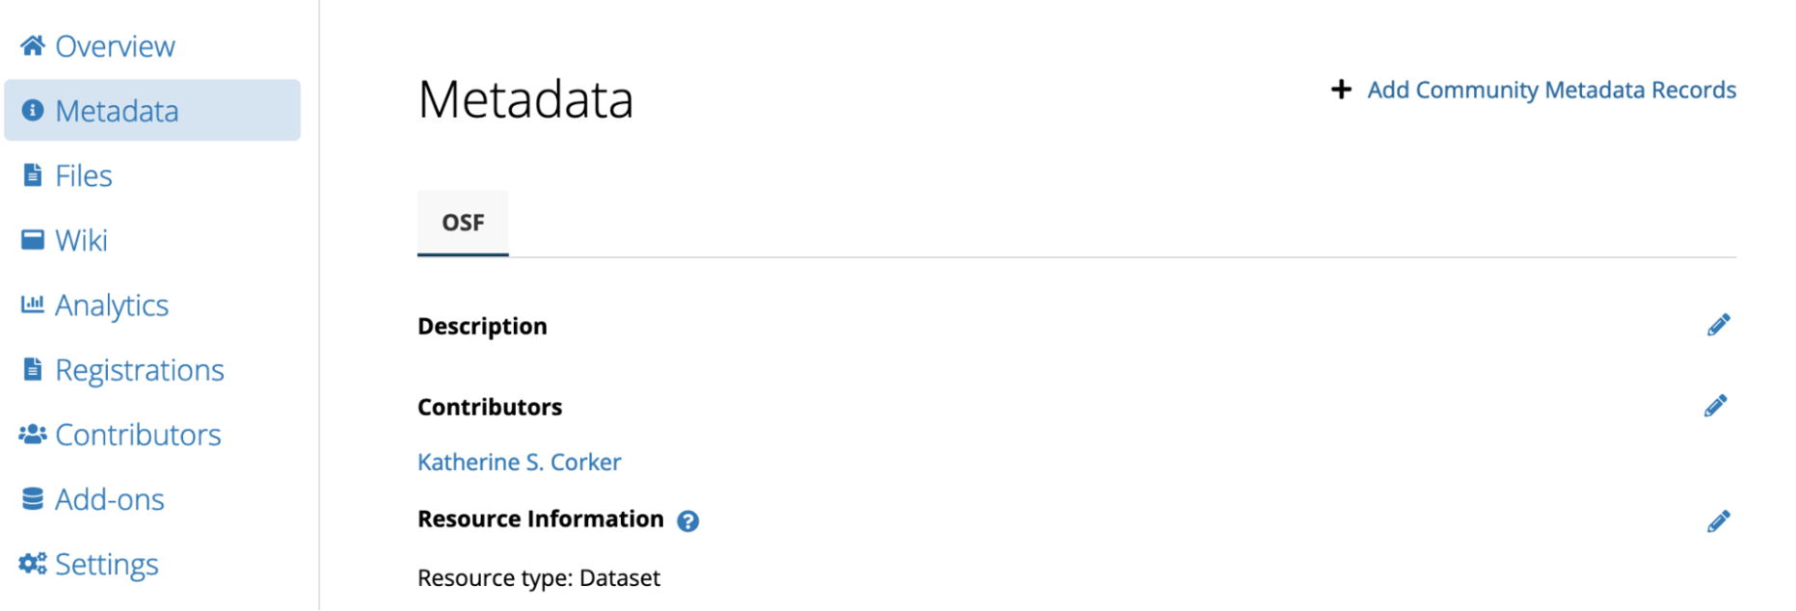1796x611 pixels.
Task: Click the Contributors people icon
Action: (33, 435)
